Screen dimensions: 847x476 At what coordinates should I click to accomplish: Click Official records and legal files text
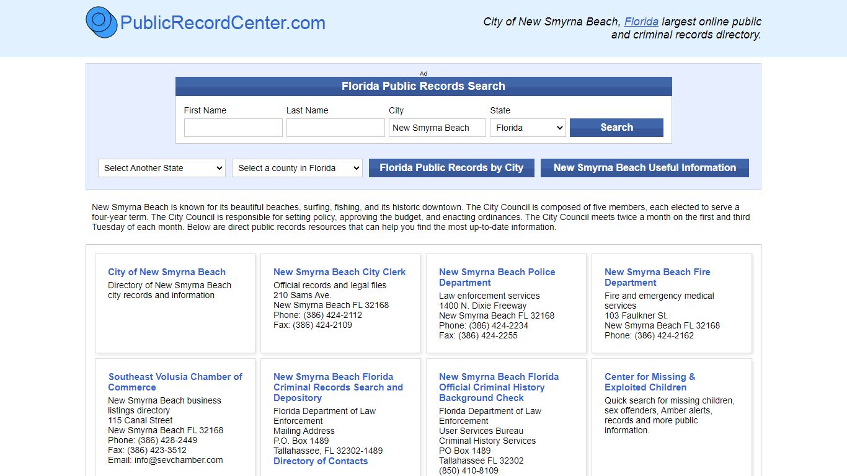coord(330,285)
